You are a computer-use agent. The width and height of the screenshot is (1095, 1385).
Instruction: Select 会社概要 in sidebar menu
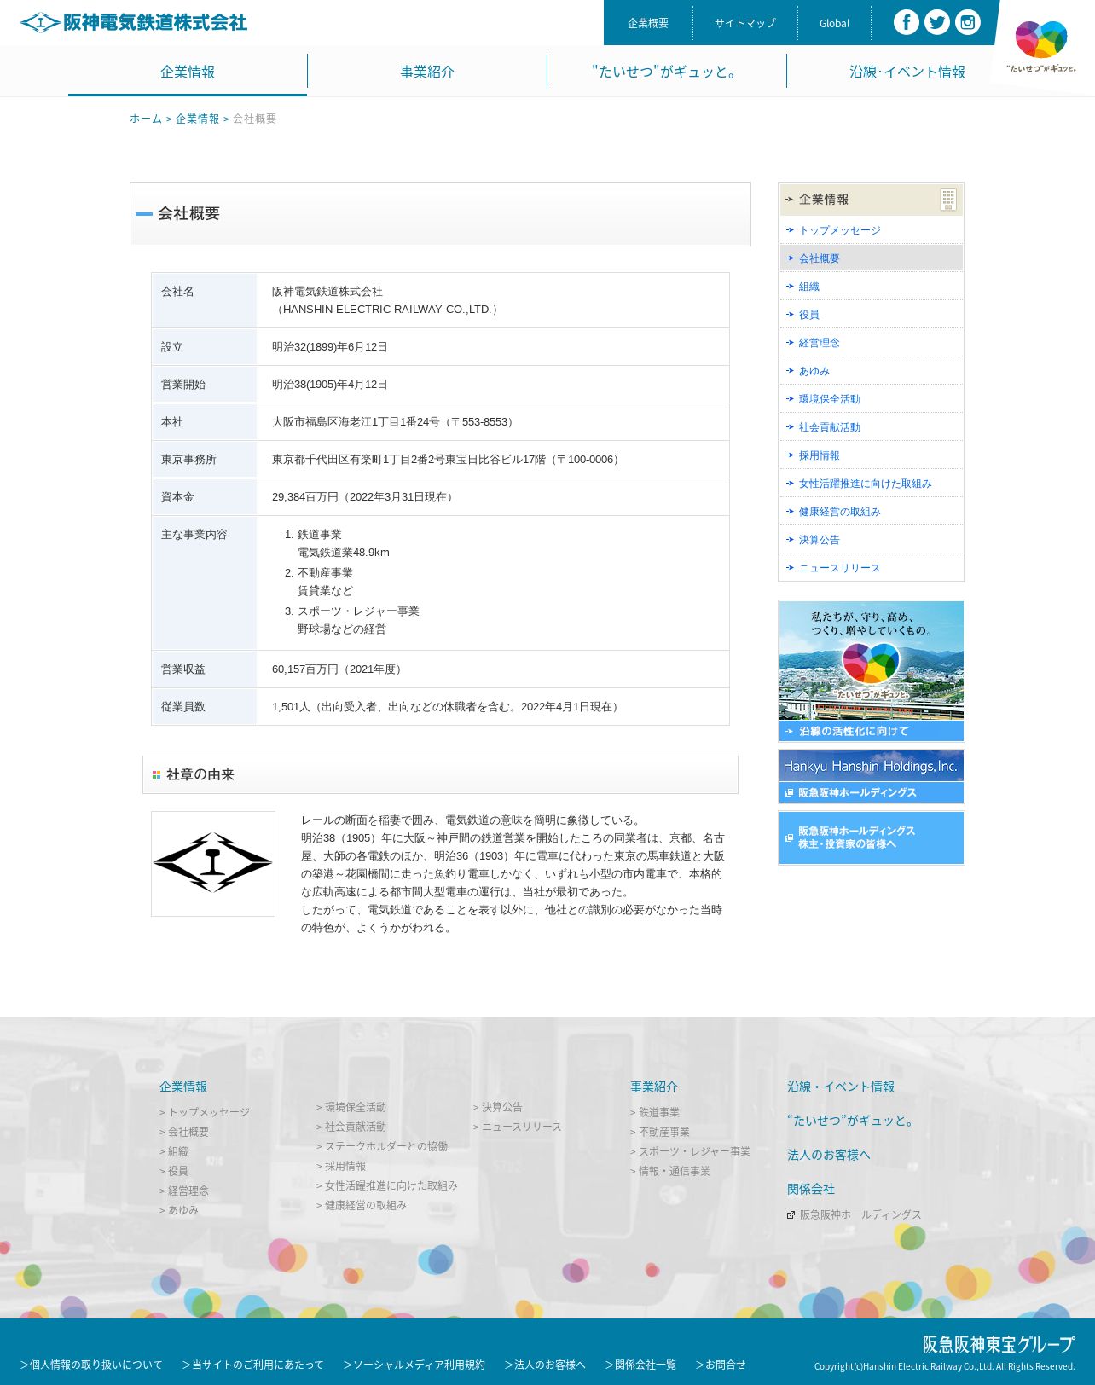click(x=871, y=258)
